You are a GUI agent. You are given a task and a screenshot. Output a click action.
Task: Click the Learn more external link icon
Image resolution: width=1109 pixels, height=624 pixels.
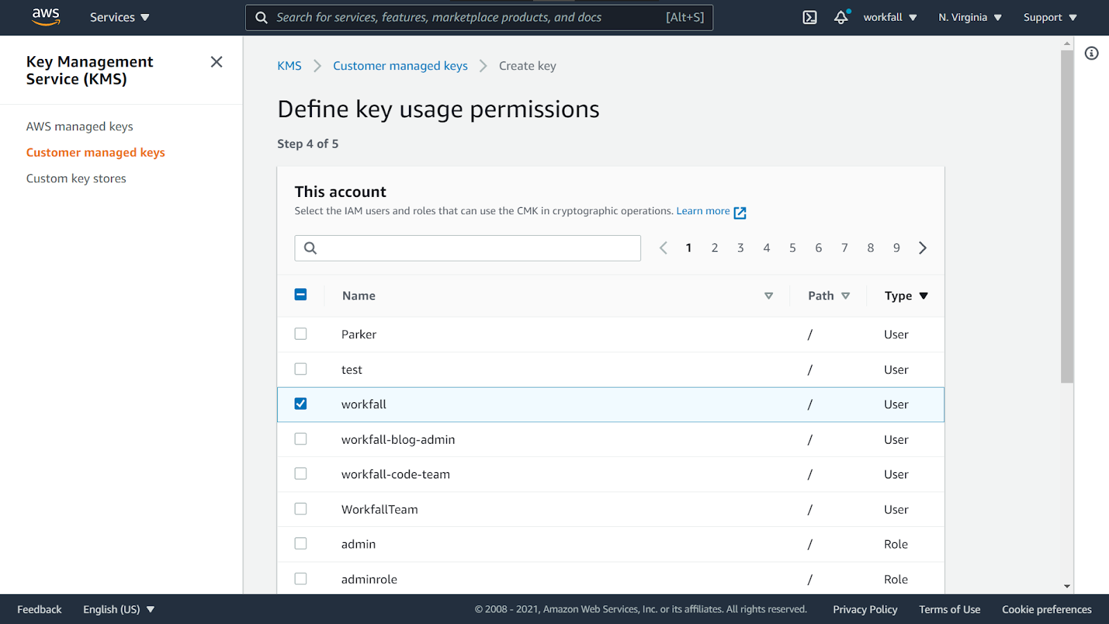tap(740, 212)
